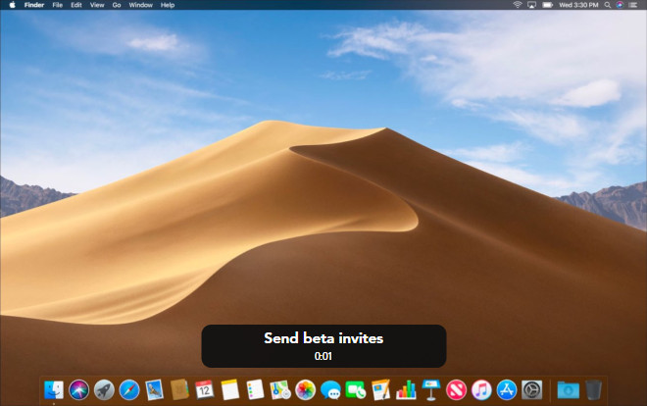This screenshot has height=406, width=647.
Task: Launch FaceTime green camera icon
Action: point(355,390)
